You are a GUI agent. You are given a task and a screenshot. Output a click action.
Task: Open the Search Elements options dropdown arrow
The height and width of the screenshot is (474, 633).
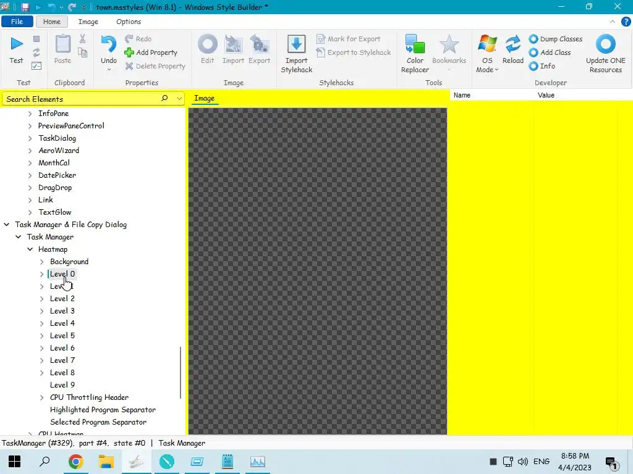pyautogui.click(x=179, y=99)
